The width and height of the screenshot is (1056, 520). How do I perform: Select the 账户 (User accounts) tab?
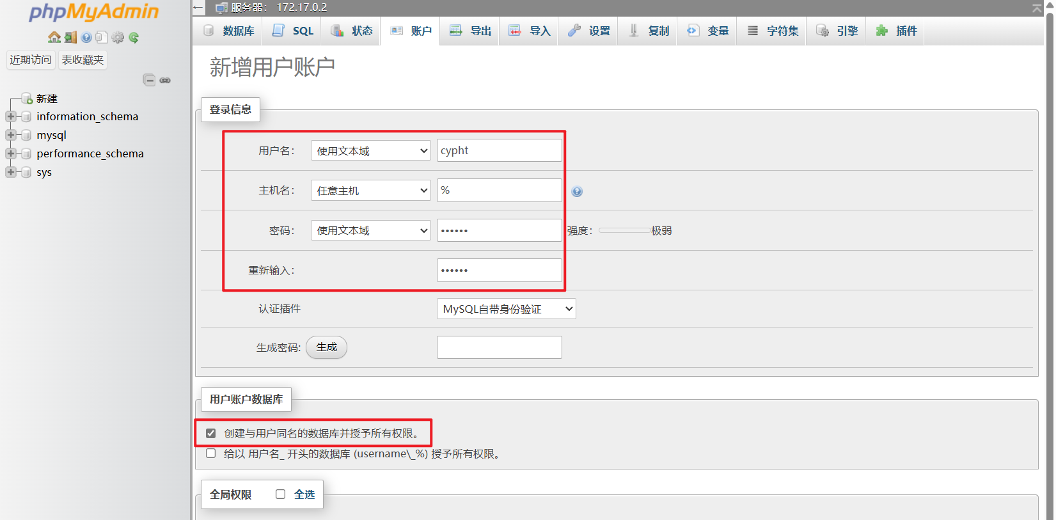pyautogui.click(x=411, y=31)
